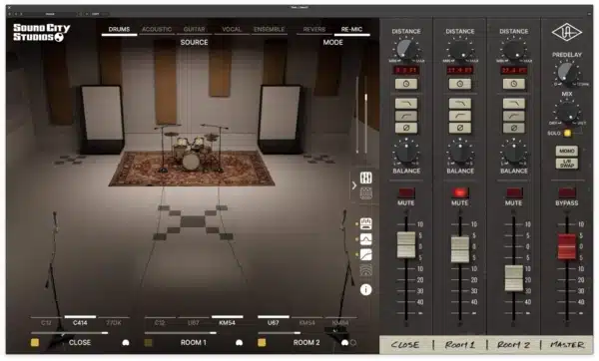Collapse the side panel with the chevron arrow

point(354,185)
